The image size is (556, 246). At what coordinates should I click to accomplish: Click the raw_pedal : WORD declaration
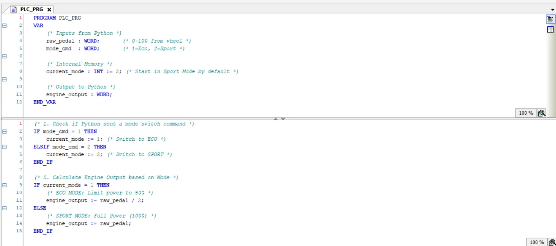pos(73,41)
